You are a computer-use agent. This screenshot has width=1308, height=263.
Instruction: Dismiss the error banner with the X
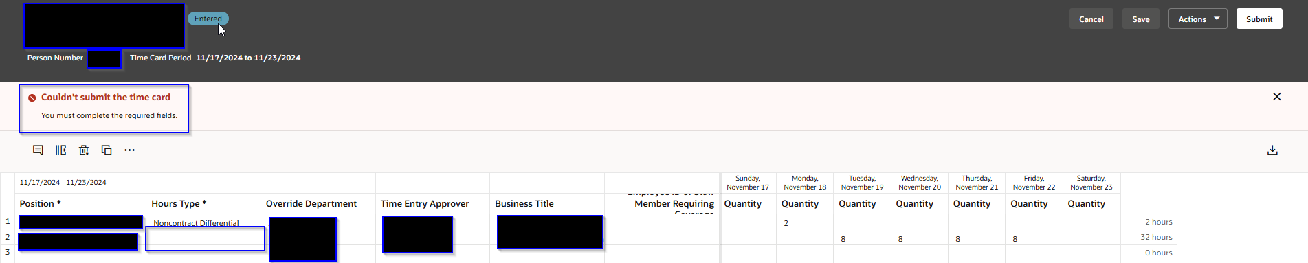tap(1276, 97)
